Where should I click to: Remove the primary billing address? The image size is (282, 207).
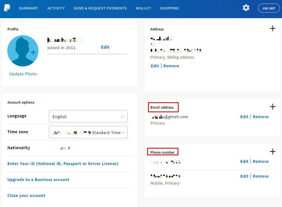click(x=171, y=66)
